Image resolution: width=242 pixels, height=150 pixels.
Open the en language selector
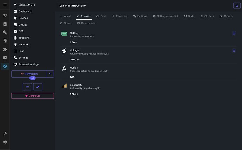click(x=27, y=87)
